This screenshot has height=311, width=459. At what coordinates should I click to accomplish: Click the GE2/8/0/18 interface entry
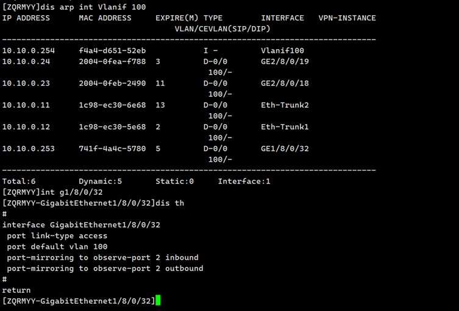click(x=285, y=83)
